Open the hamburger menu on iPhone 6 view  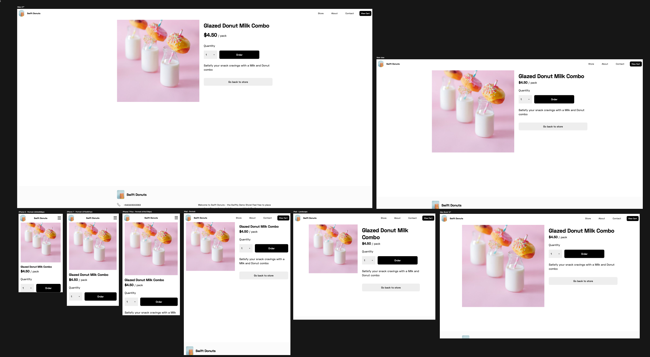click(x=59, y=218)
